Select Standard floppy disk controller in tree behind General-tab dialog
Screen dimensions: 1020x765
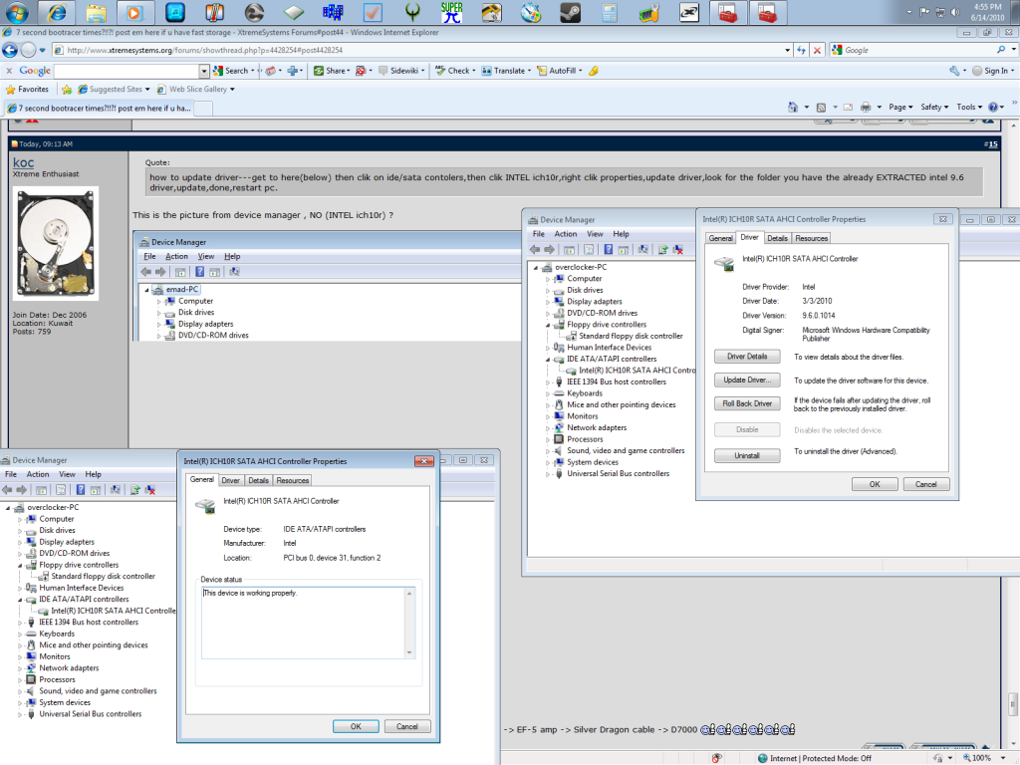[x=103, y=577]
